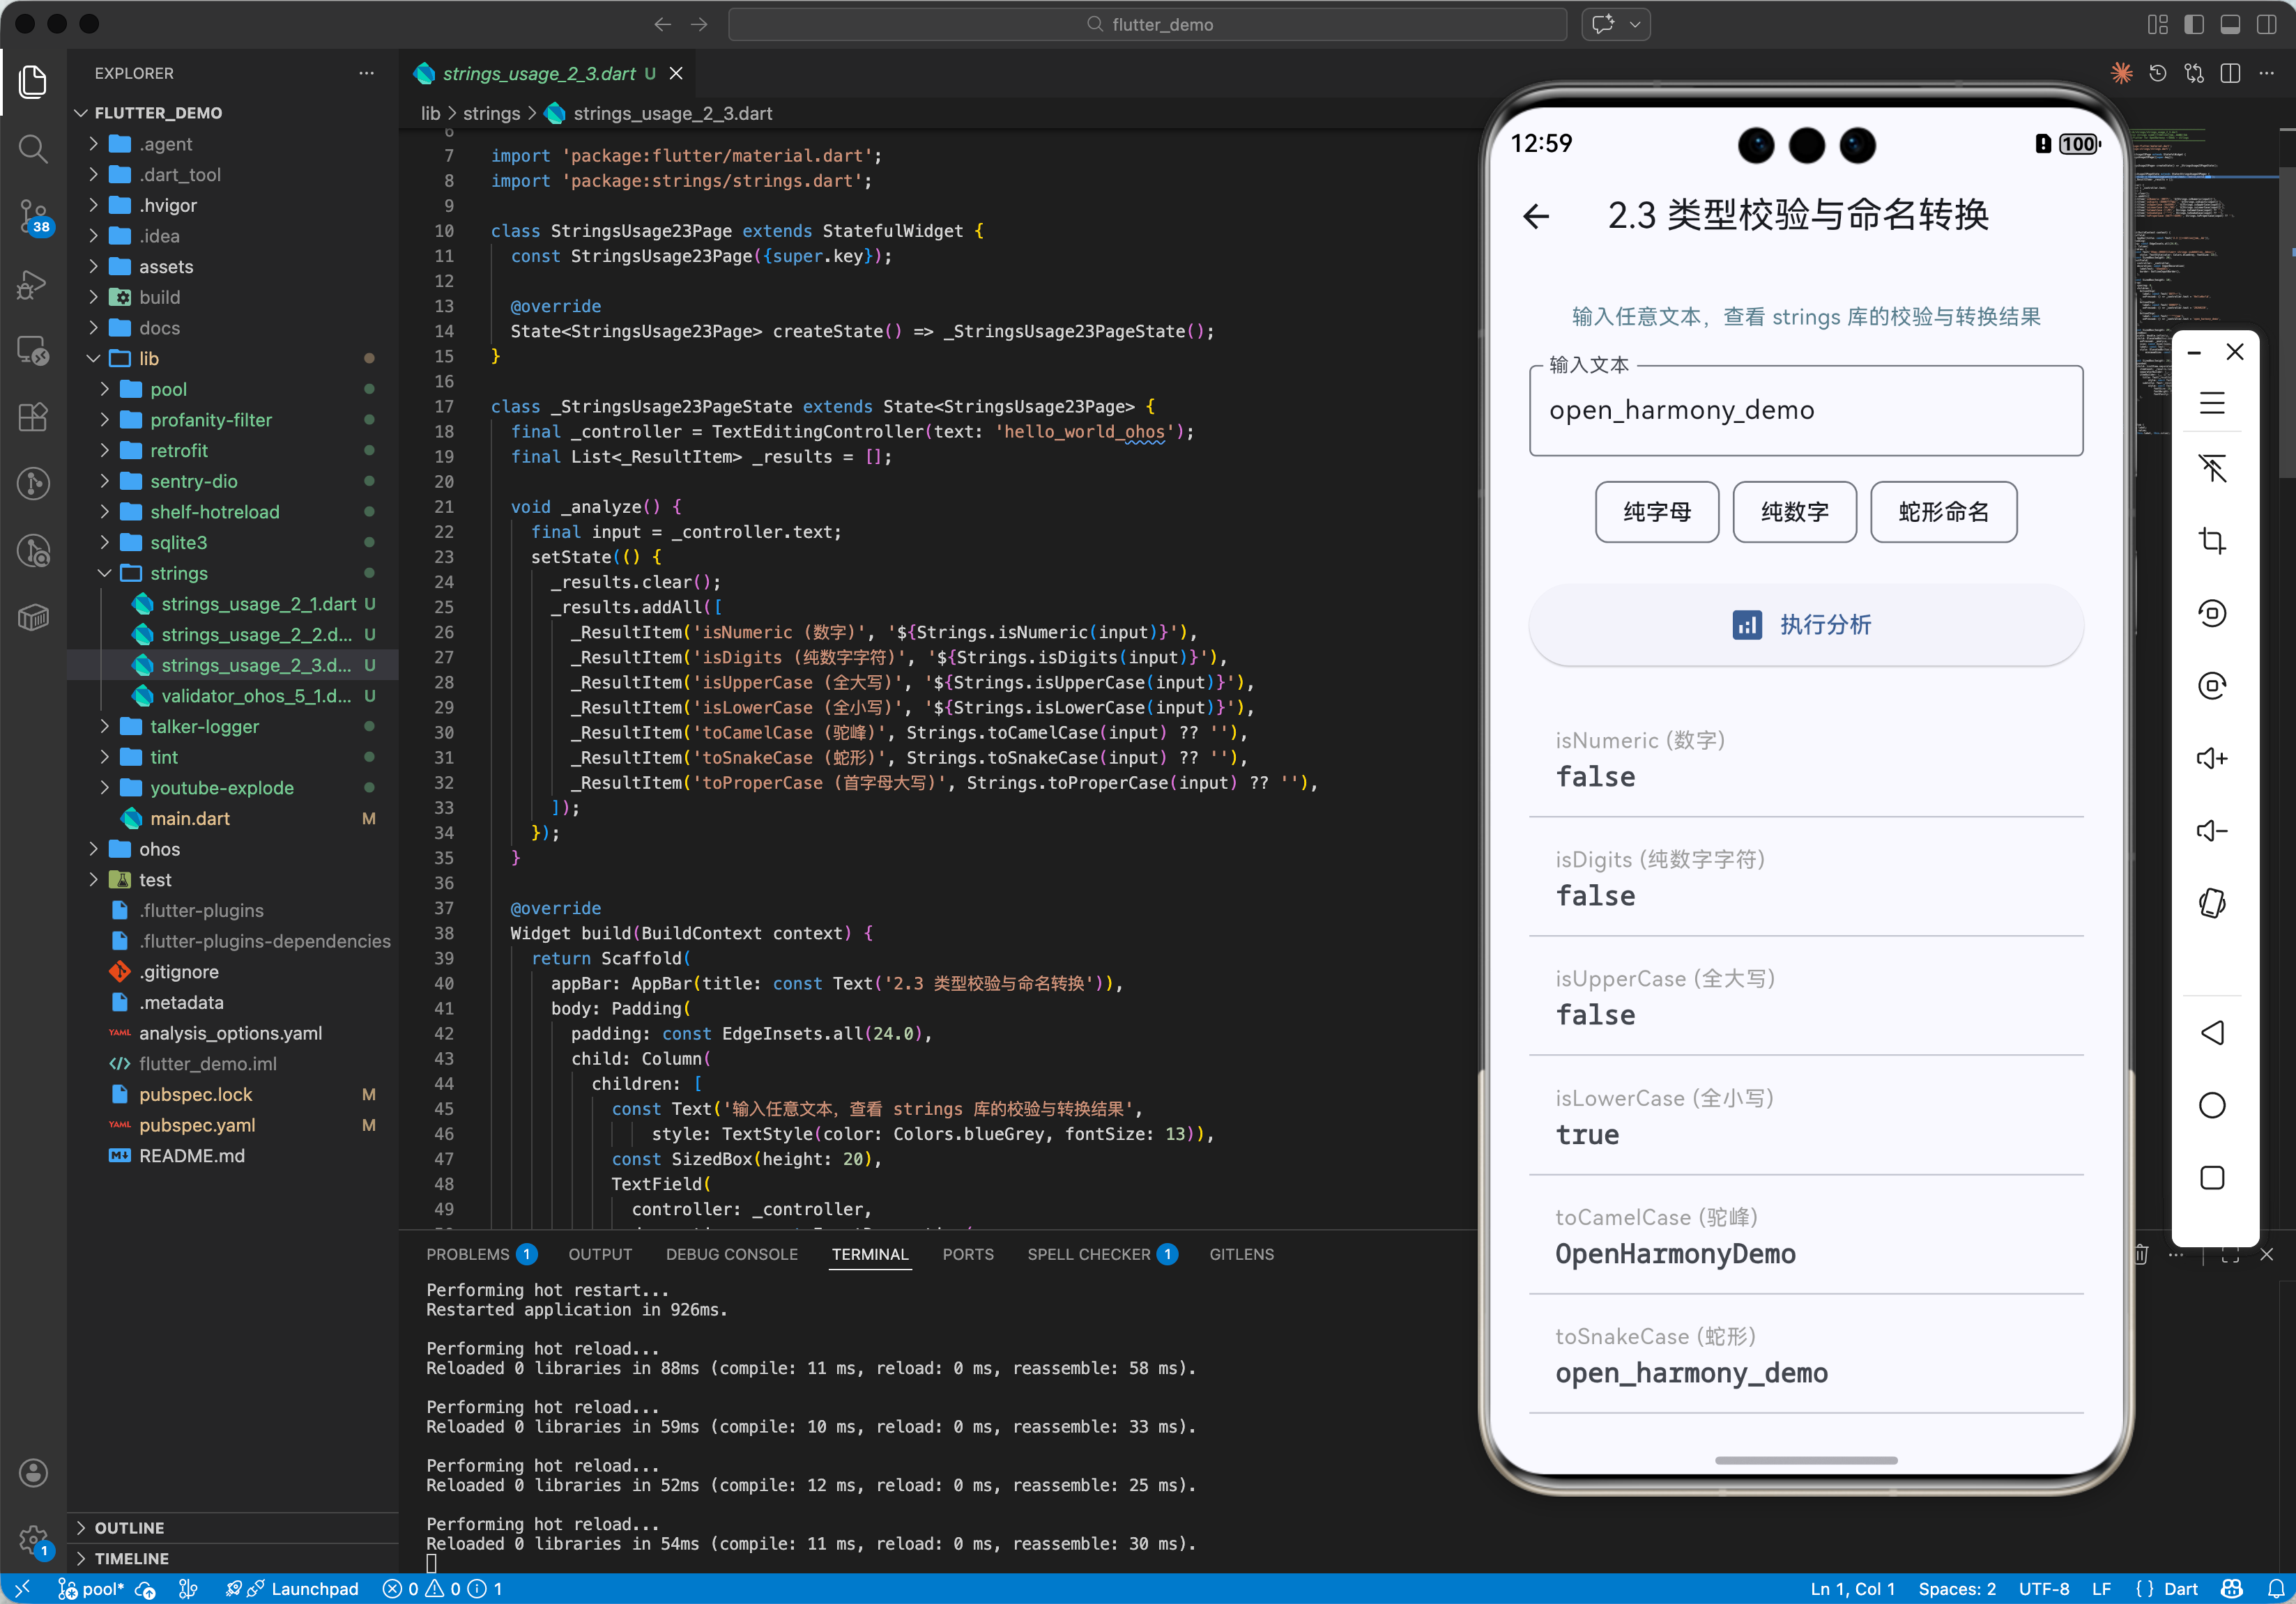
Task: Click the phone app back arrow
Action: coord(1536,216)
